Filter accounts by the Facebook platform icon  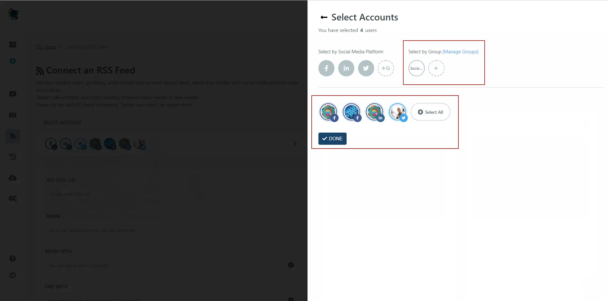click(x=326, y=68)
